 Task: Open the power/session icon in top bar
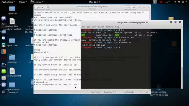pyautogui.click(x=183, y=2)
